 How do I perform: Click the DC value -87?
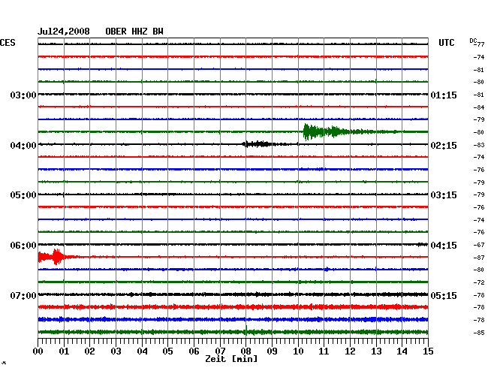tap(479, 258)
